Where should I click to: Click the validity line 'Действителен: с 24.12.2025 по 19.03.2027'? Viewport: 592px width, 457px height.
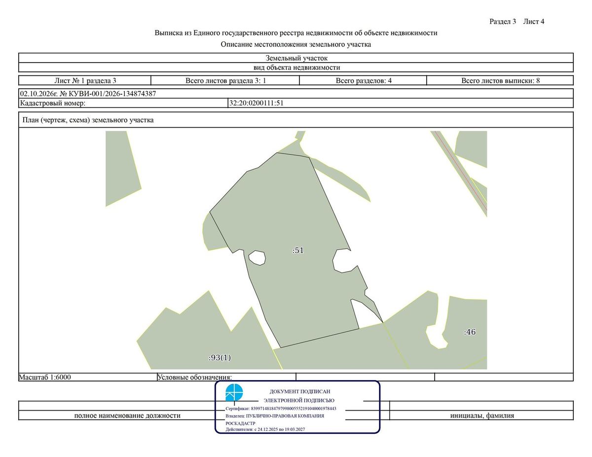[x=265, y=430]
